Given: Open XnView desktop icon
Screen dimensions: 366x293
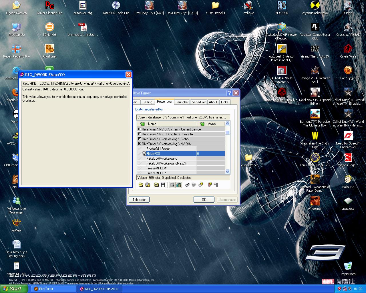Looking at the screenshot, I should tap(16, 225).
